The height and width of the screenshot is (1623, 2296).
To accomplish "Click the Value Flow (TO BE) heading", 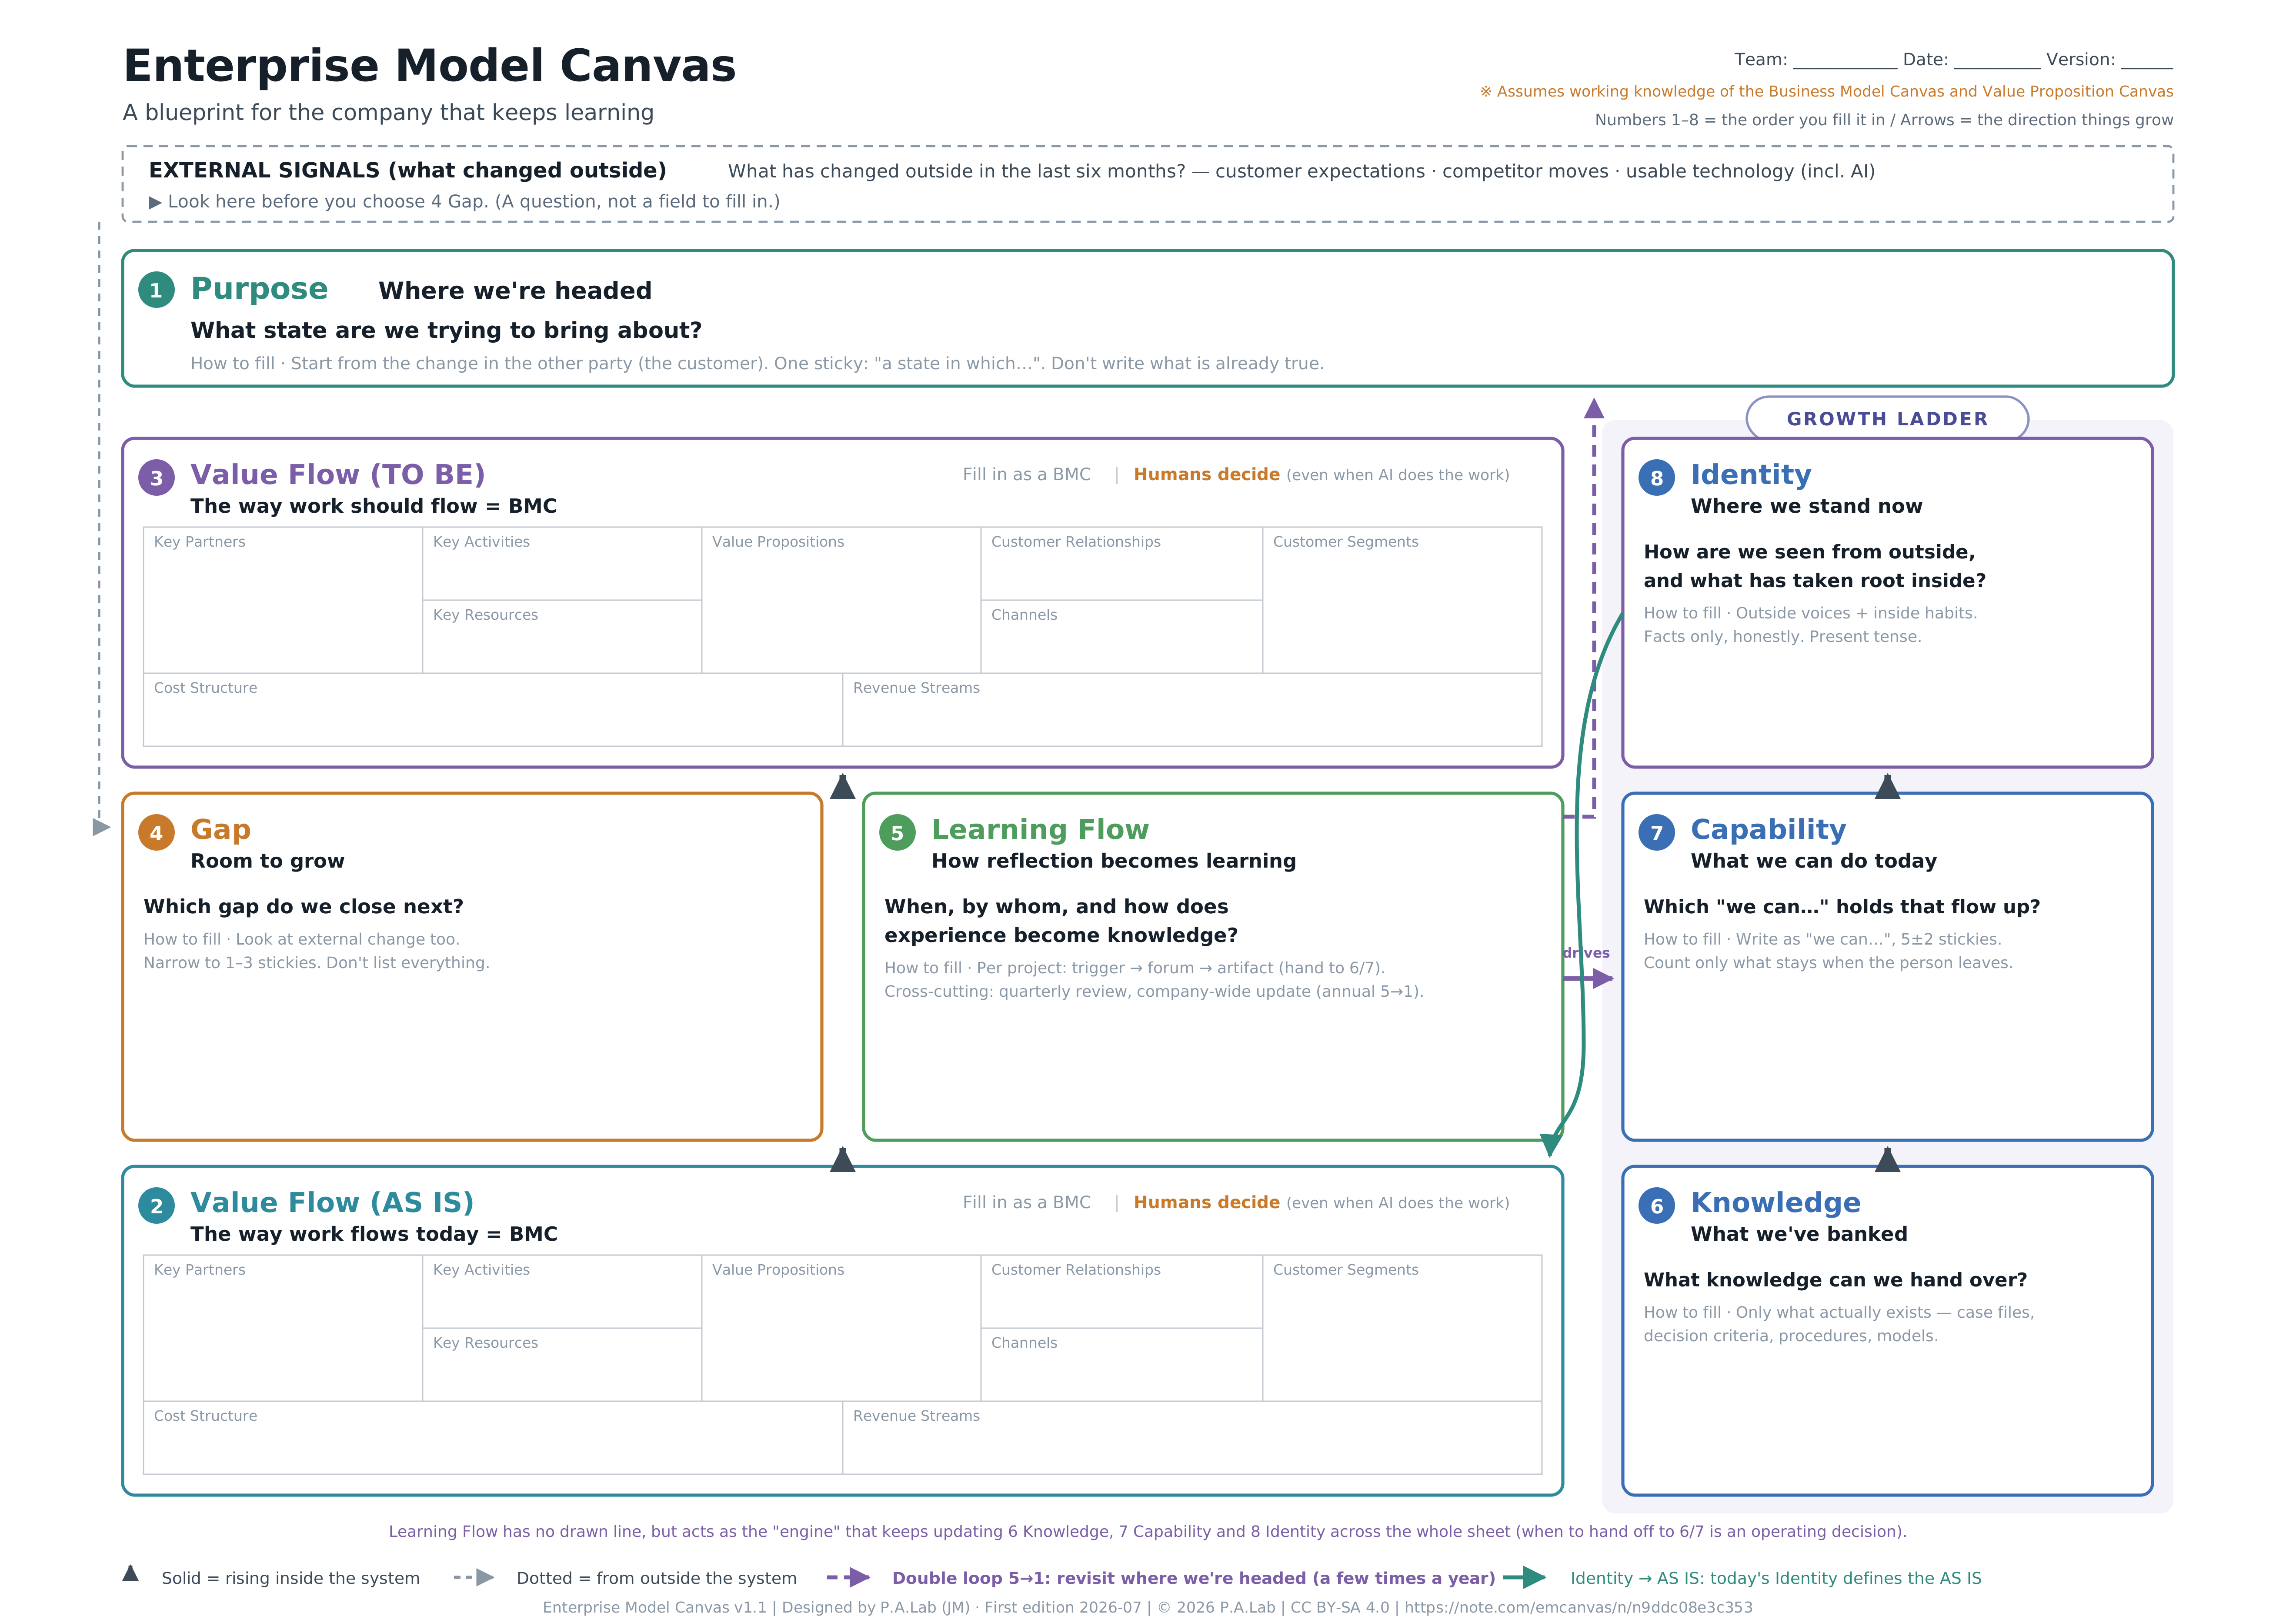I will pos(338,474).
